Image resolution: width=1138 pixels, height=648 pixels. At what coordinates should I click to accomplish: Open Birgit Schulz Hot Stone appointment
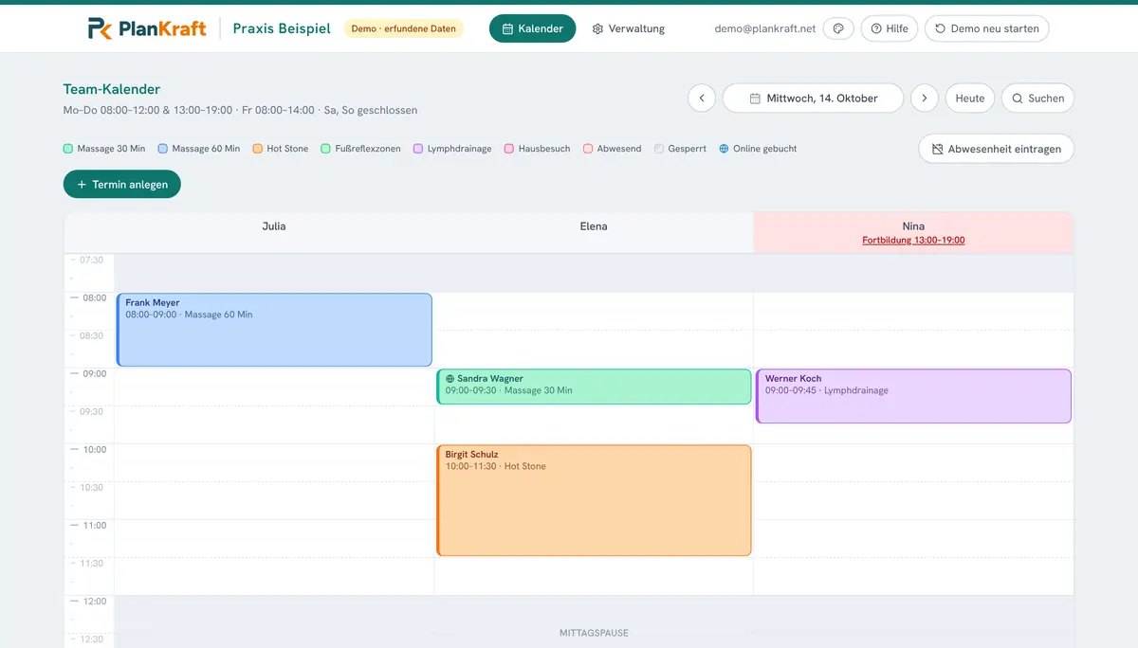594,500
